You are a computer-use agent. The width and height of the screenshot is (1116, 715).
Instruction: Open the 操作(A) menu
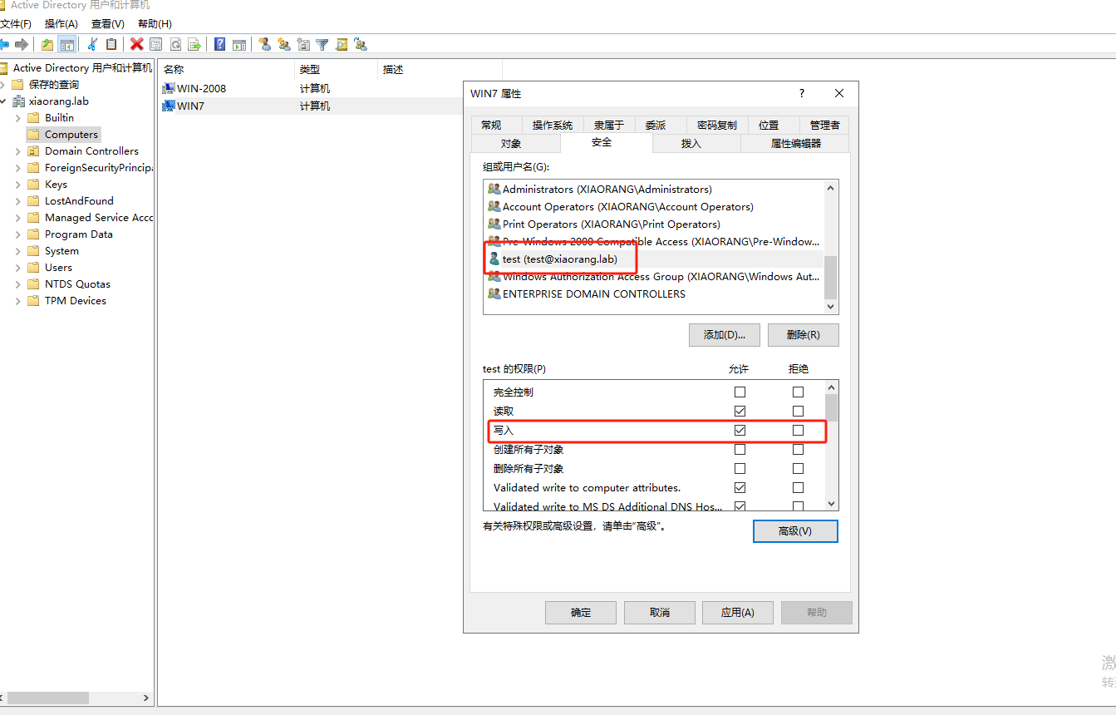(x=61, y=24)
